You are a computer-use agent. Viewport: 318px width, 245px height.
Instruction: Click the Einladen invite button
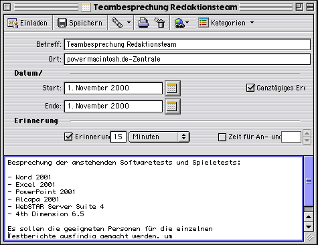click(x=27, y=23)
